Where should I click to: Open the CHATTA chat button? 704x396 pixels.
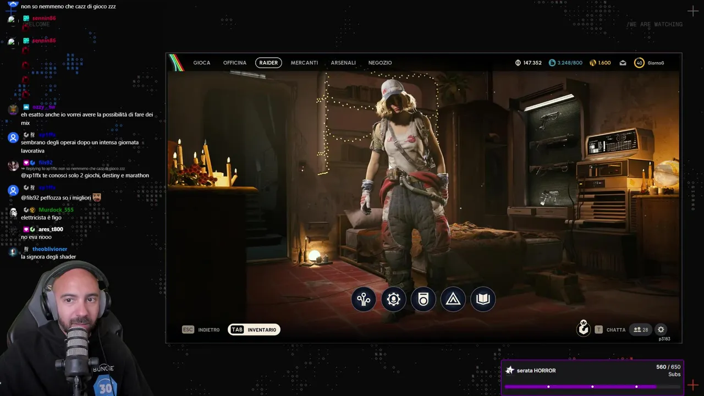click(x=610, y=329)
